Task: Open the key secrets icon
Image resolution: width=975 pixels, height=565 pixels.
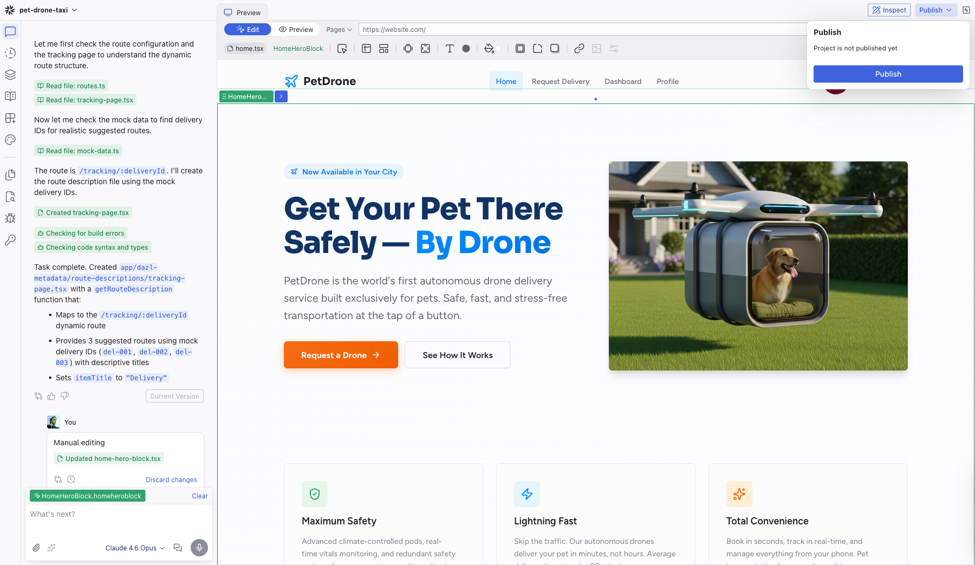Action: click(x=10, y=240)
